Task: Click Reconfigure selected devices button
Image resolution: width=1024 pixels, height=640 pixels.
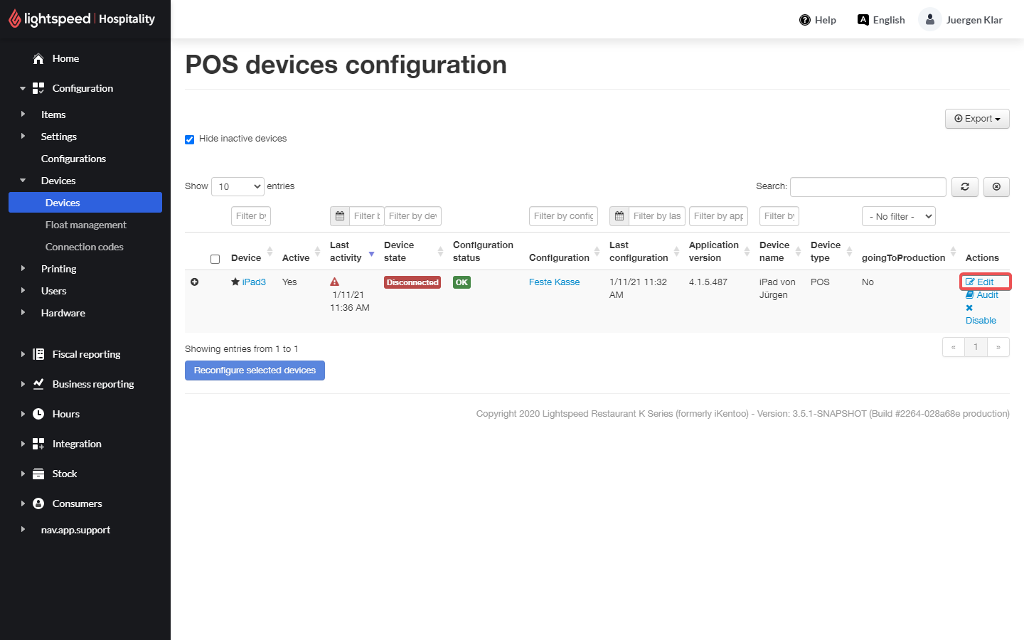Action: (x=255, y=370)
